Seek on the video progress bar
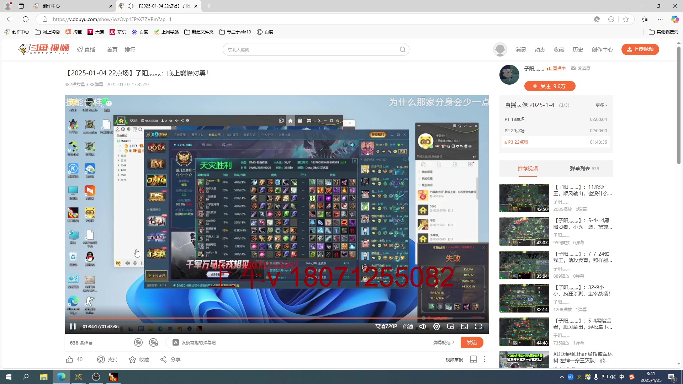683x384 pixels. click(276, 318)
